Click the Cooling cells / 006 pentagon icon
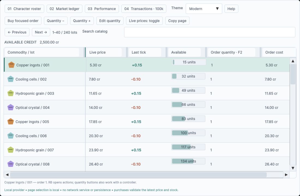300x196 pixels. (x=11, y=136)
